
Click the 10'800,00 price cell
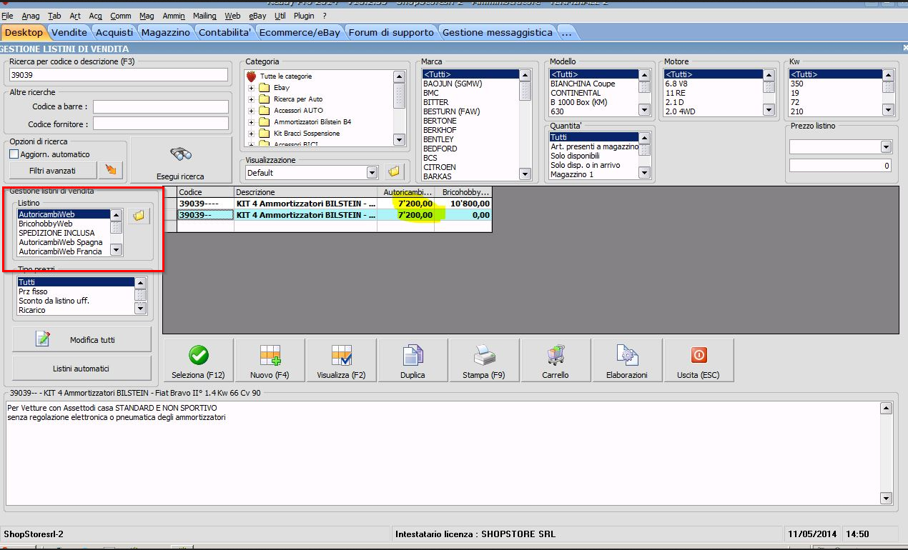463,204
